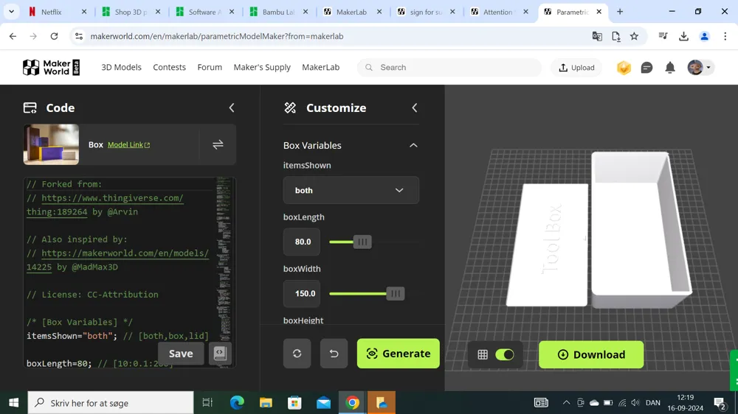Click the Download button
The image size is (738, 414).
(x=591, y=355)
